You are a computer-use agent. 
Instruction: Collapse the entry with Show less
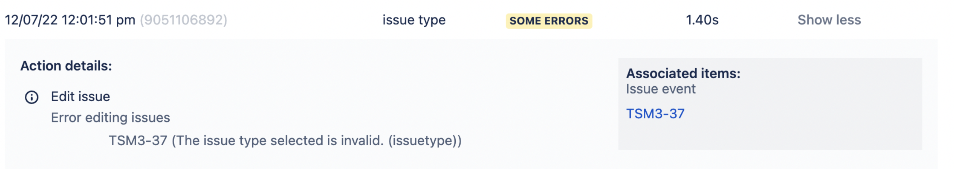[829, 20]
